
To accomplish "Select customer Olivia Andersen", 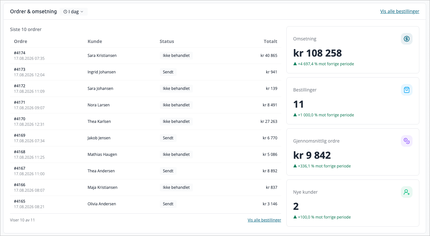I will click(x=102, y=204).
